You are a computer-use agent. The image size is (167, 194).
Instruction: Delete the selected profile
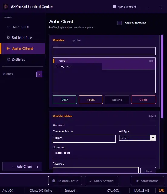[x=143, y=100]
